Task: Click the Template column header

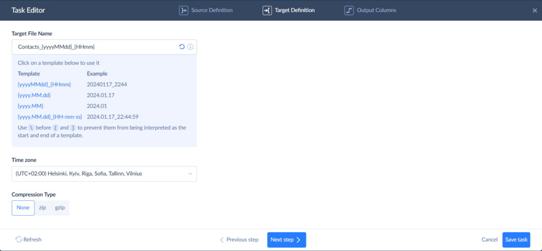Action: point(29,73)
